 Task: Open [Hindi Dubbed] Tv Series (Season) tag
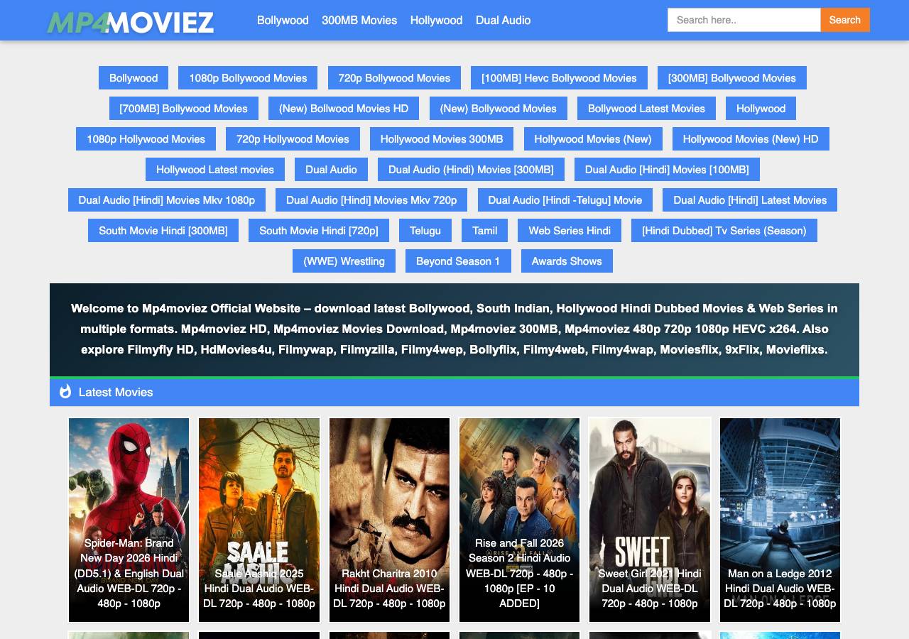point(724,231)
